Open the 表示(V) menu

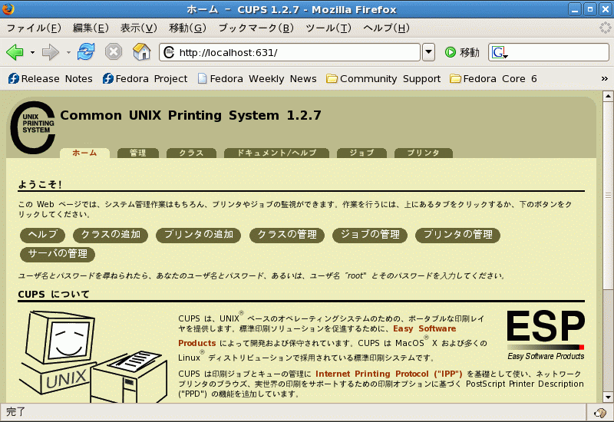click(x=139, y=28)
